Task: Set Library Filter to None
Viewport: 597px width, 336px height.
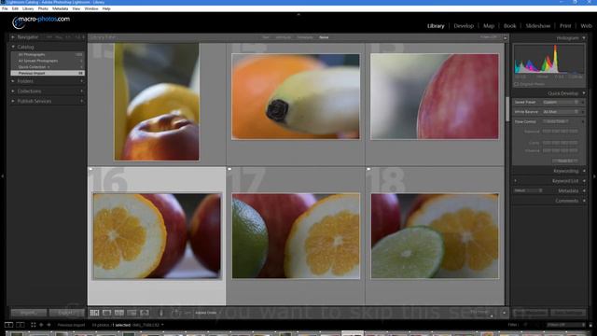Action: pyautogui.click(x=324, y=37)
